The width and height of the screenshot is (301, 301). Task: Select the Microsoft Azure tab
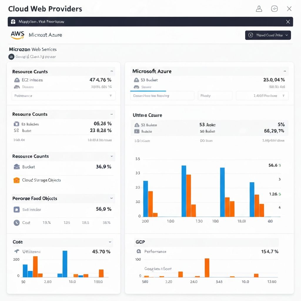click(x=45, y=35)
